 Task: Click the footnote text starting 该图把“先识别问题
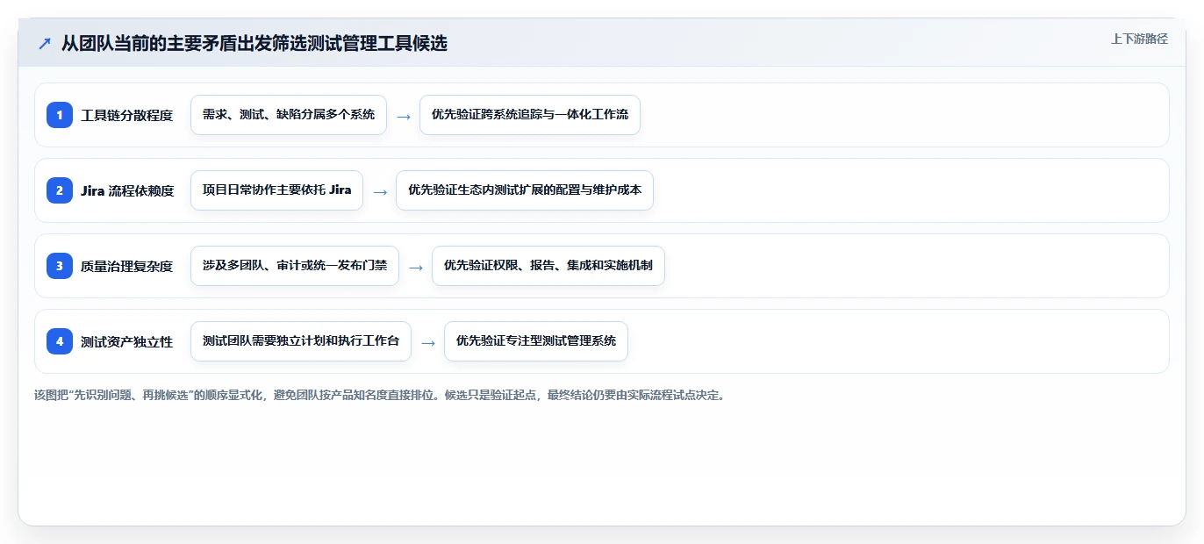pyautogui.click(x=379, y=395)
